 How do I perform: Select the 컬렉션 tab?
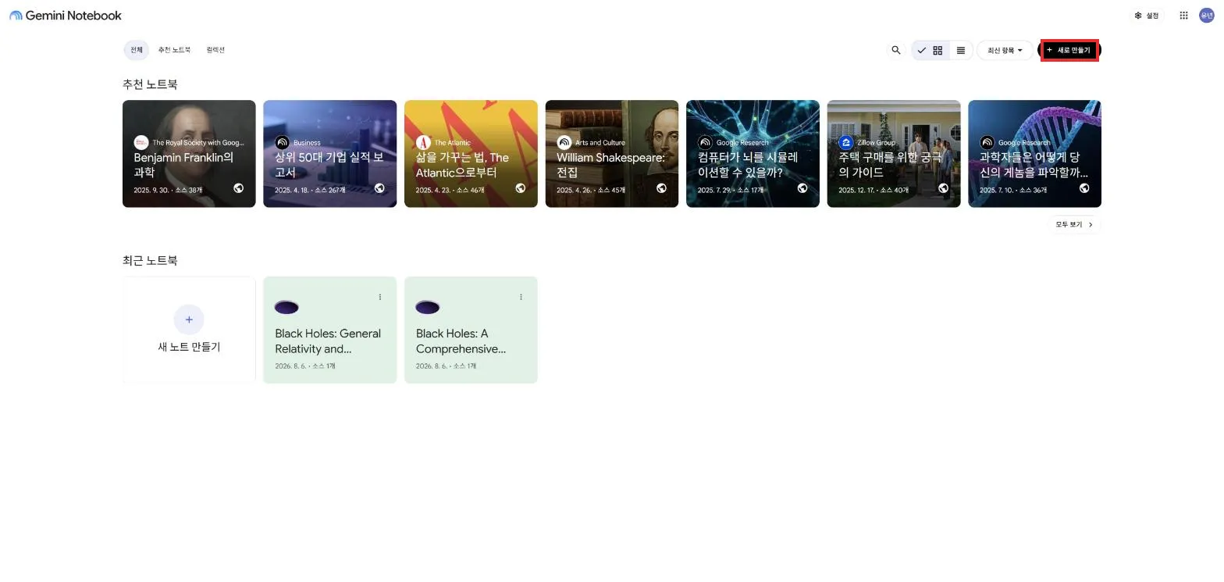(x=215, y=50)
